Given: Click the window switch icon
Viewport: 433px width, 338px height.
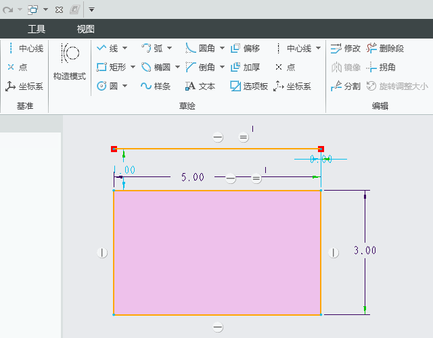Looking at the screenshot, I should click(32, 10).
